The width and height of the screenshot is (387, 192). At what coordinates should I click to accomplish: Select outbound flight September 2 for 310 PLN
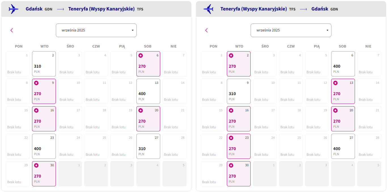(44, 64)
